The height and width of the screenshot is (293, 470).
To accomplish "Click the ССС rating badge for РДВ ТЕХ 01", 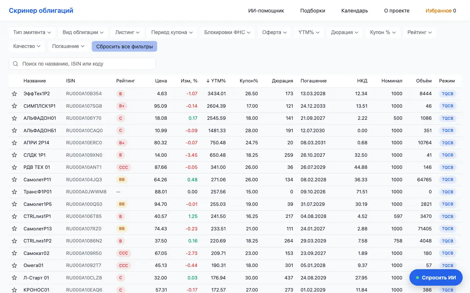I will [124, 167].
